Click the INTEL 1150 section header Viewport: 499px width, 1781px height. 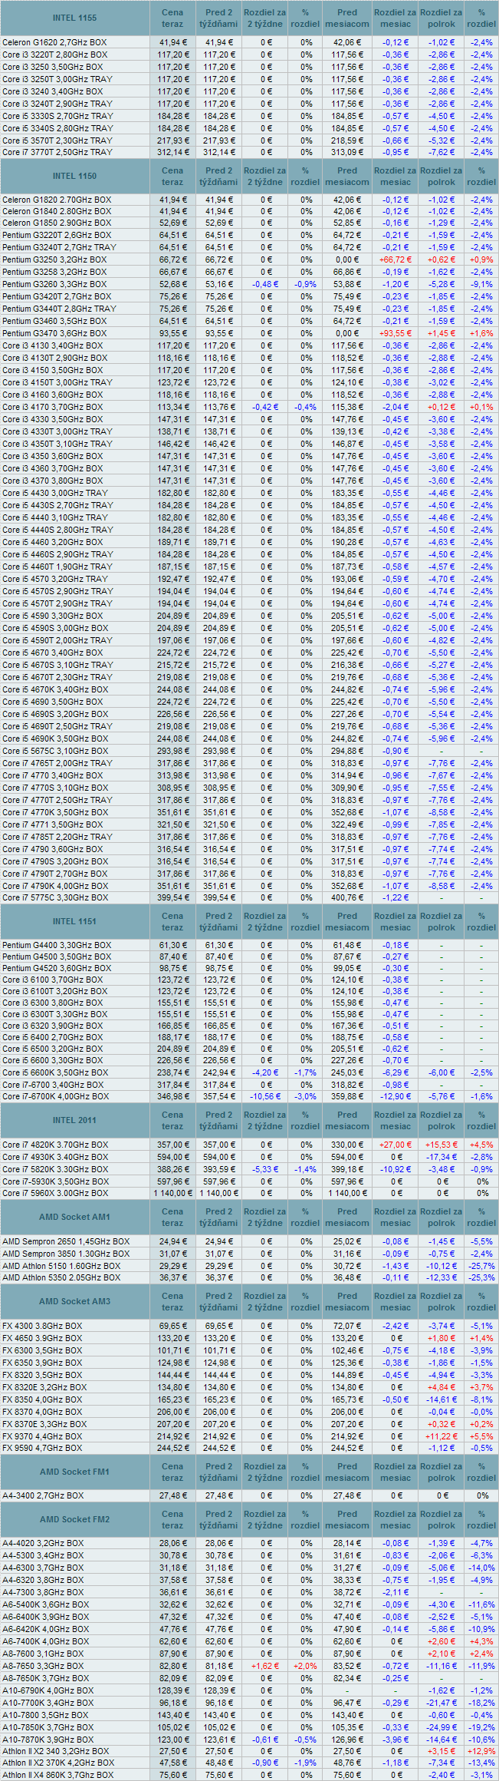click(74, 176)
